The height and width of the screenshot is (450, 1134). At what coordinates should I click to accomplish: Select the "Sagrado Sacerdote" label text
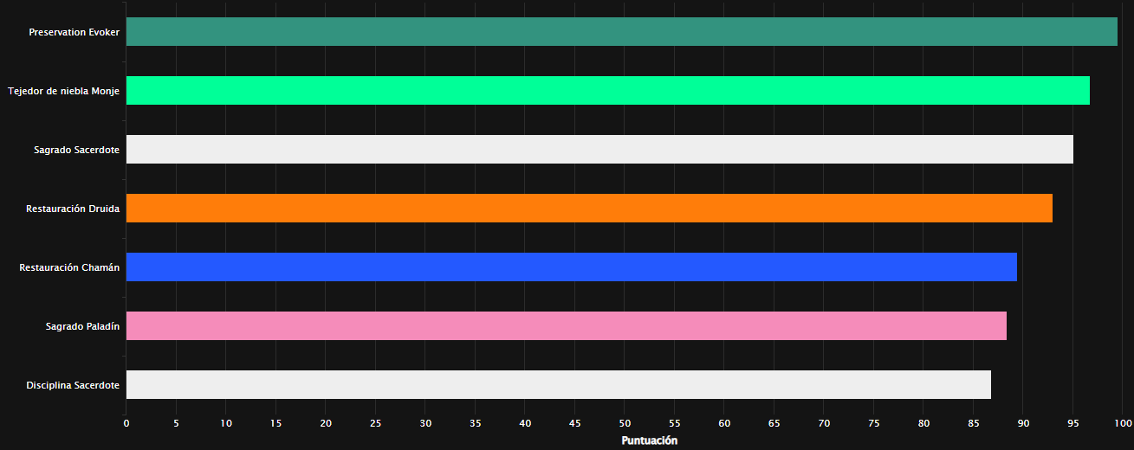pos(76,150)
